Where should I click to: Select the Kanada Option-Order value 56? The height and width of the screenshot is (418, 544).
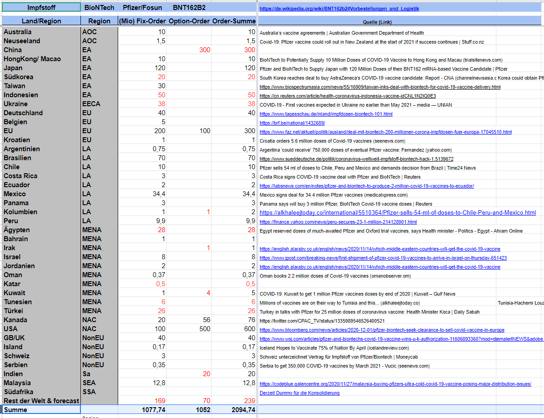[189, 320]
